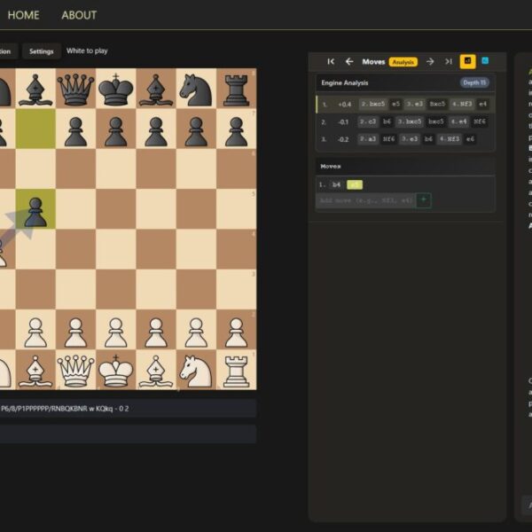Screen dimensions: 532x532
Task: Jump to the first move
Action: [x=331, y=62]
